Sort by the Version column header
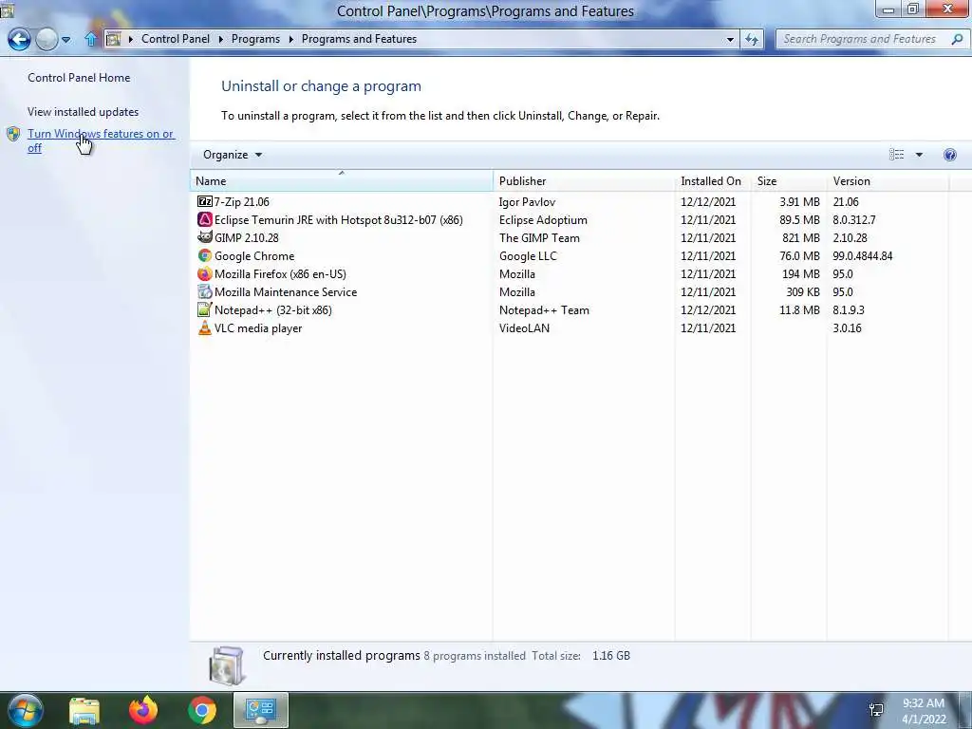Image resolution: width=972 pixels, height=729 pixels. tap(888, 181)
